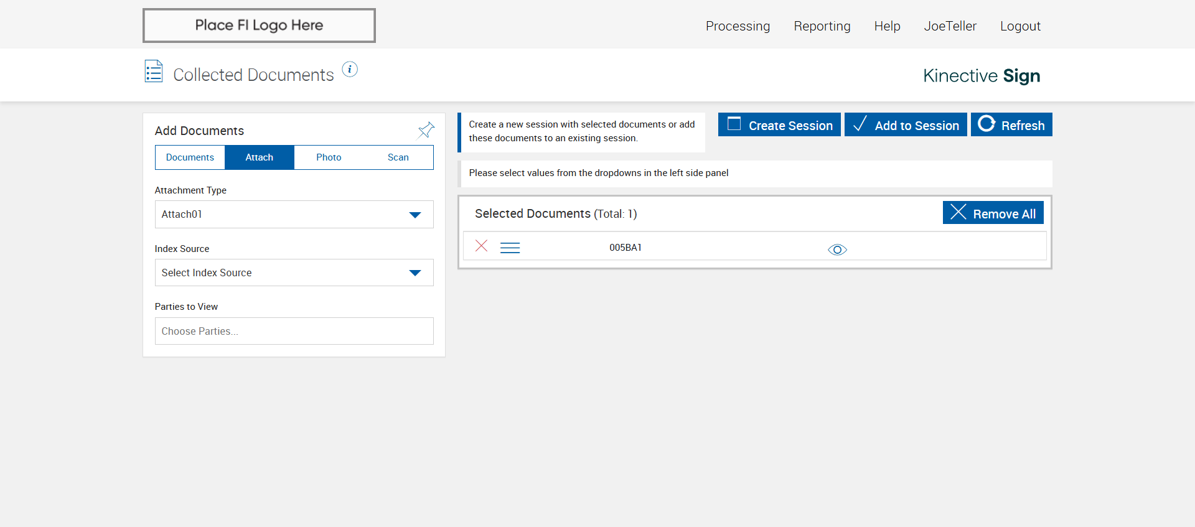Click Remove All button
Screen dimensions: 1195x527
pyautogui.click(x=993, y=213)
